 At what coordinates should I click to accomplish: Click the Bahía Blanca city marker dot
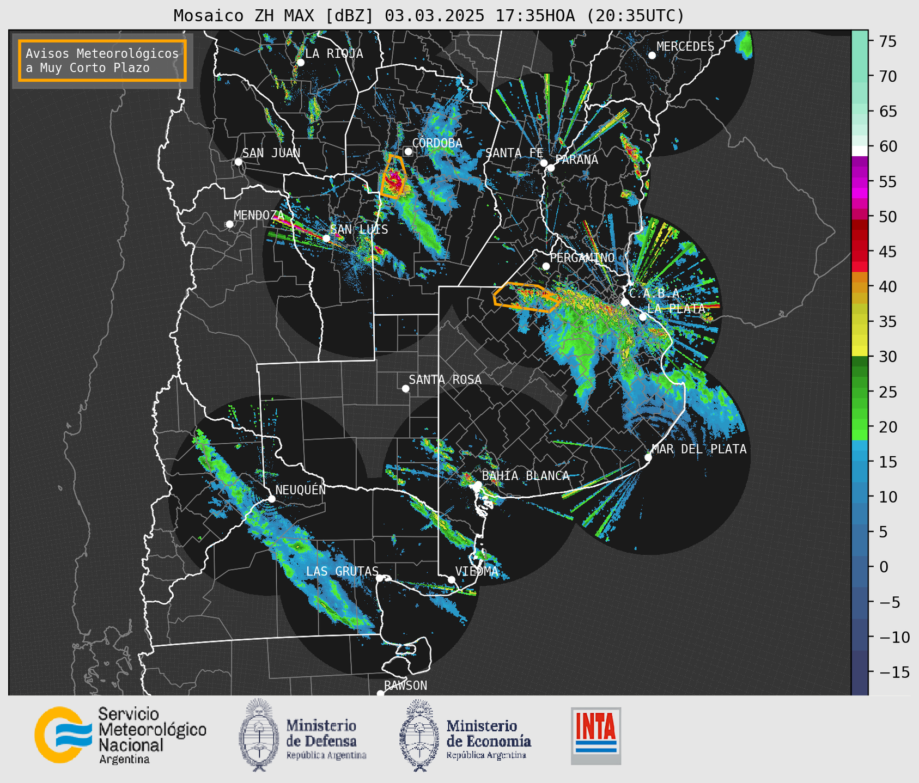[478, 485]
